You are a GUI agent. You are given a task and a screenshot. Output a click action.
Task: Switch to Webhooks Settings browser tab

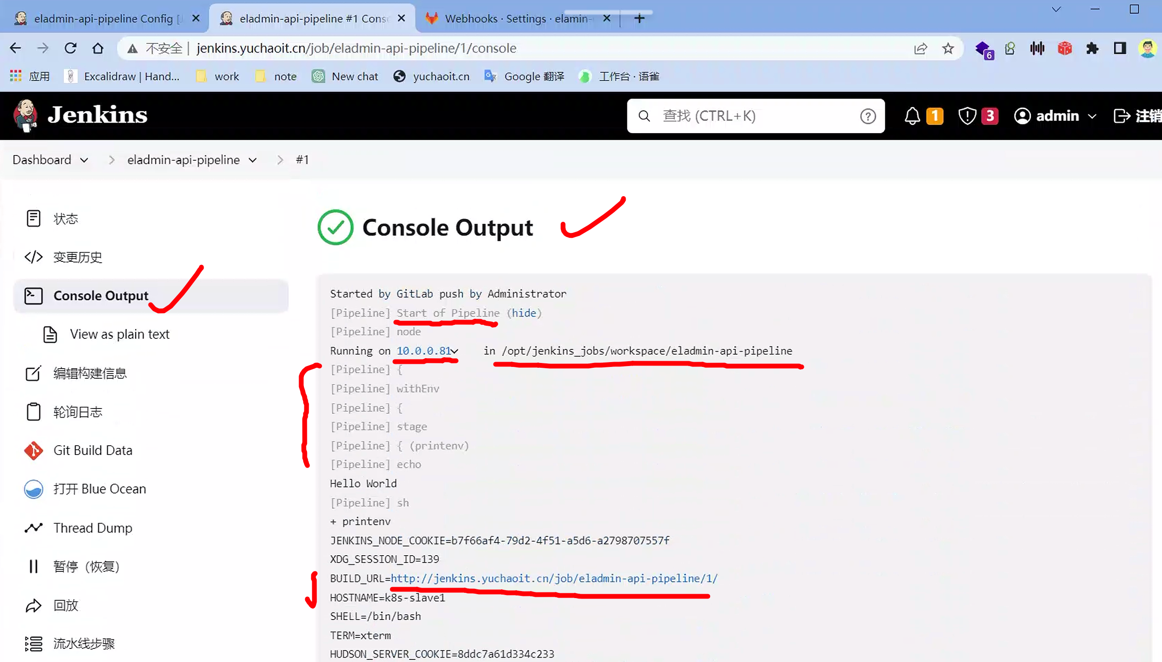[517, 19]
